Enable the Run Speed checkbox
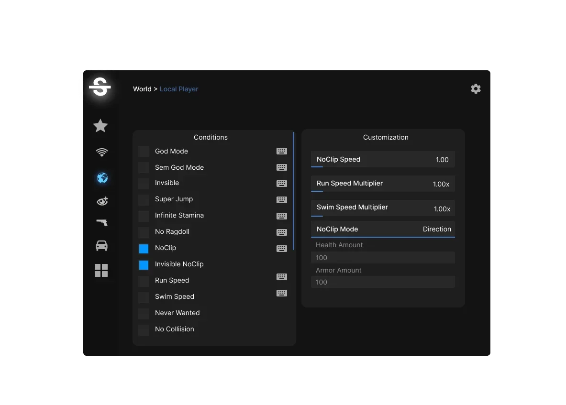The image size is (566, 405). (144, 281)
